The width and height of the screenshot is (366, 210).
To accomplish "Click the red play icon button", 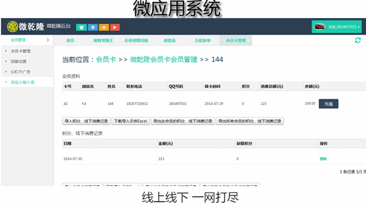I will click(115, 27).
